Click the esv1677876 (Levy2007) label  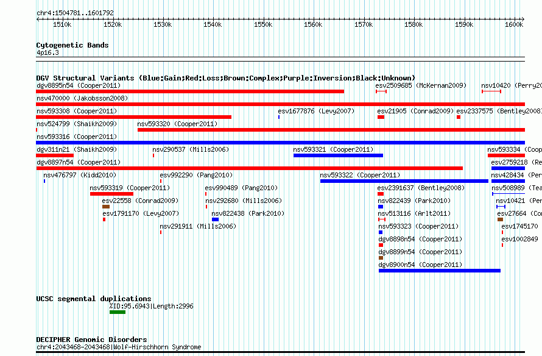(x=316, y=111)
